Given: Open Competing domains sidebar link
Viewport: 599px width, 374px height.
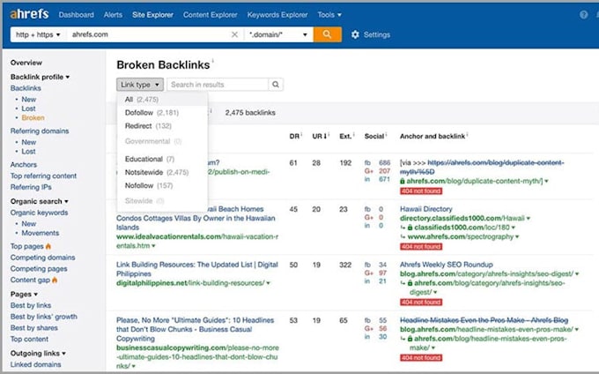Looking at the screenshot, I should coord(43,258).
